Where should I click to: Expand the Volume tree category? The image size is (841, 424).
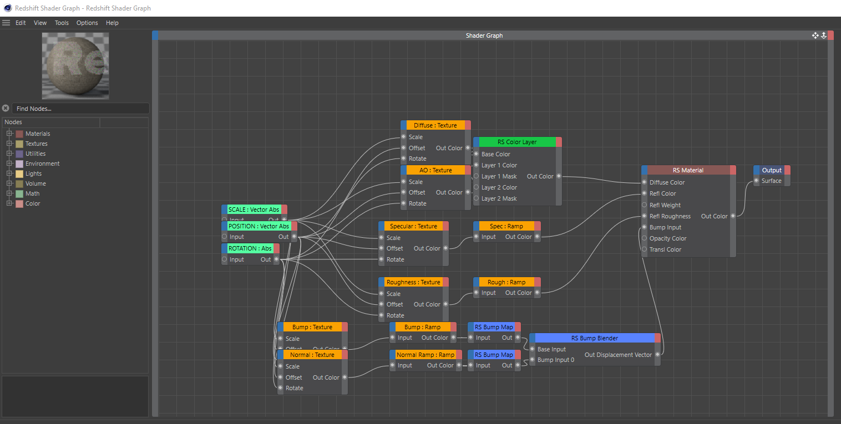click(9, 183)
